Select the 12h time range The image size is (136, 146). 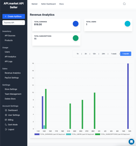point(94,54)
